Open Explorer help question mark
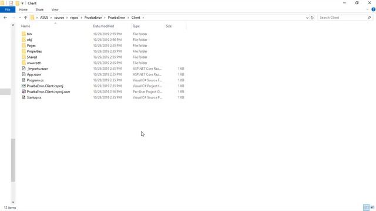Viewport: 376px width, 211px height. tap(374, 9)
